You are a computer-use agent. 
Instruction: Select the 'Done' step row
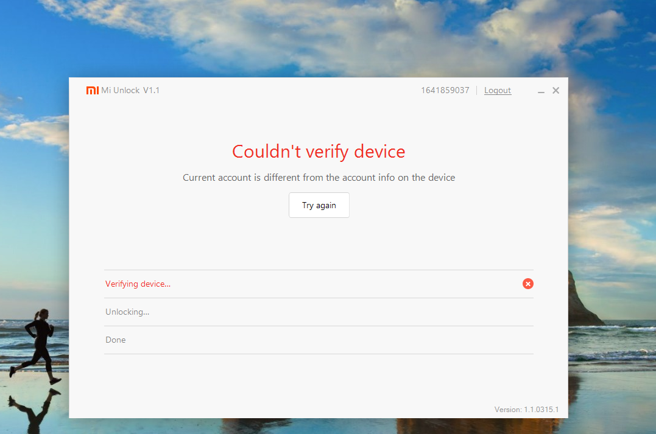[319, 340]
